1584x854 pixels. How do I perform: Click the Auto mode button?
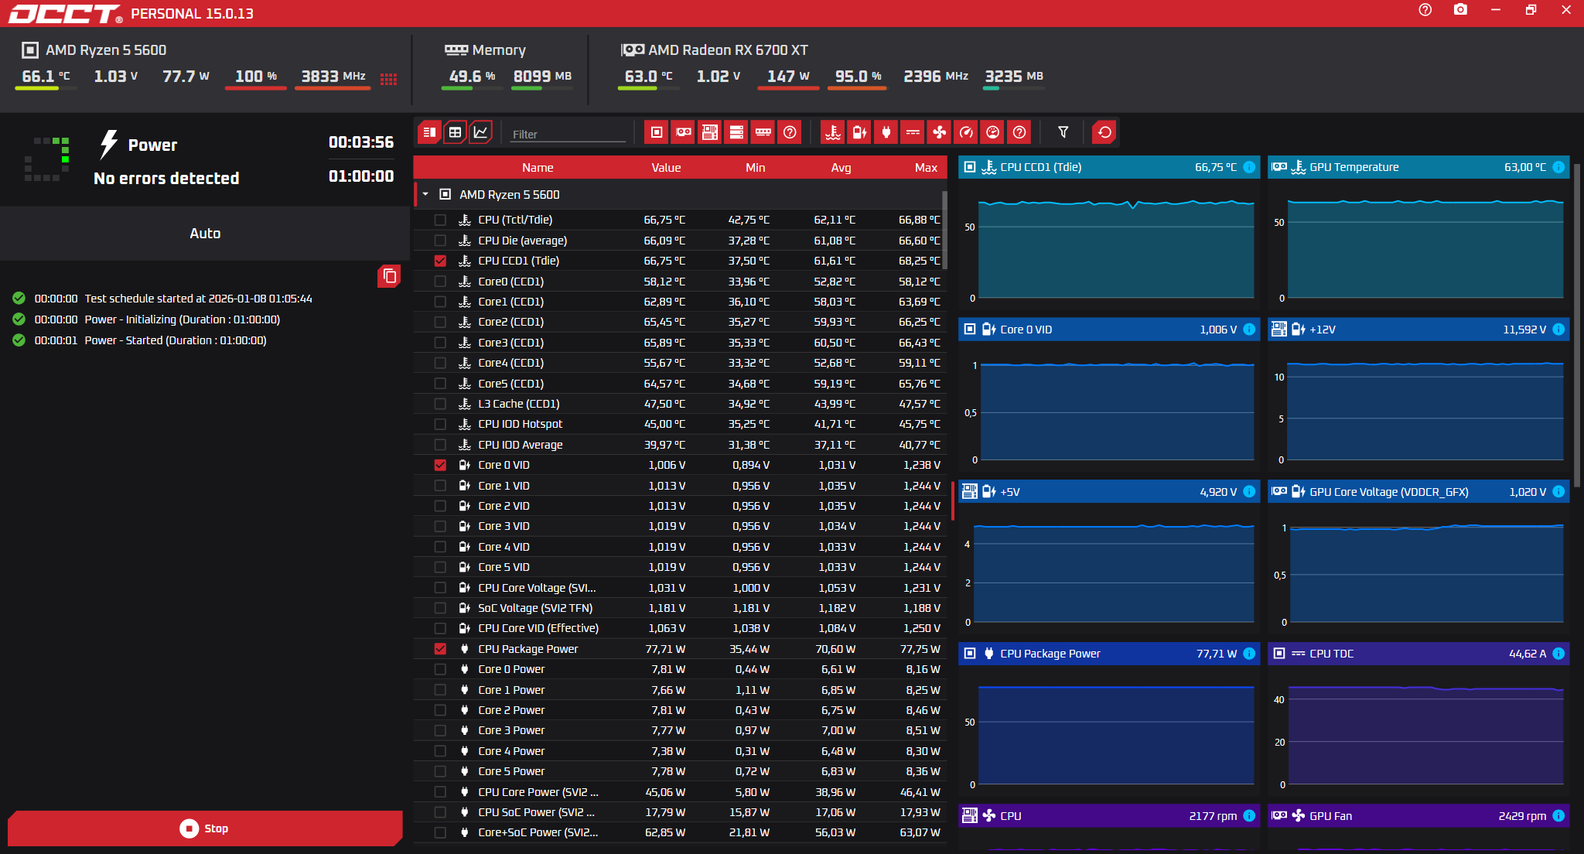(205, 234)
